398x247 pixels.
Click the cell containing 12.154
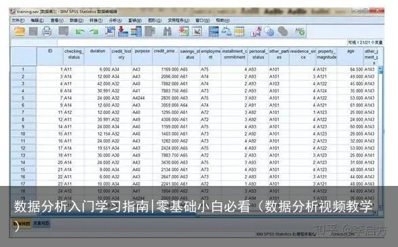tap(98, 134)
